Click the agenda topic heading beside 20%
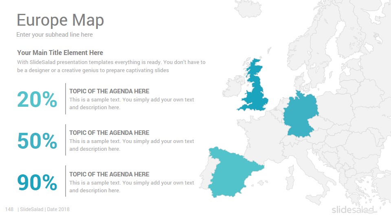 pos(109,91)
